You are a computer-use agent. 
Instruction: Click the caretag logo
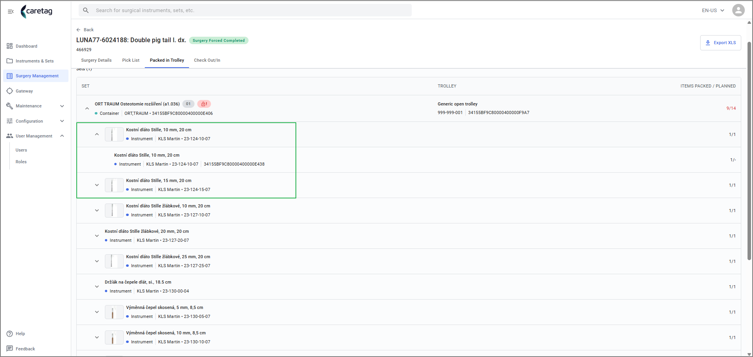(x=36, y=11)
